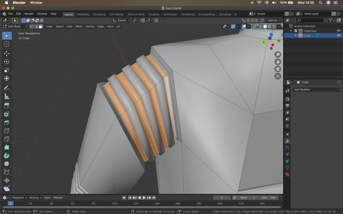Switch to the Sculpting workspace tab
Viewport: 343px width, 214px height.
point(99,14)
